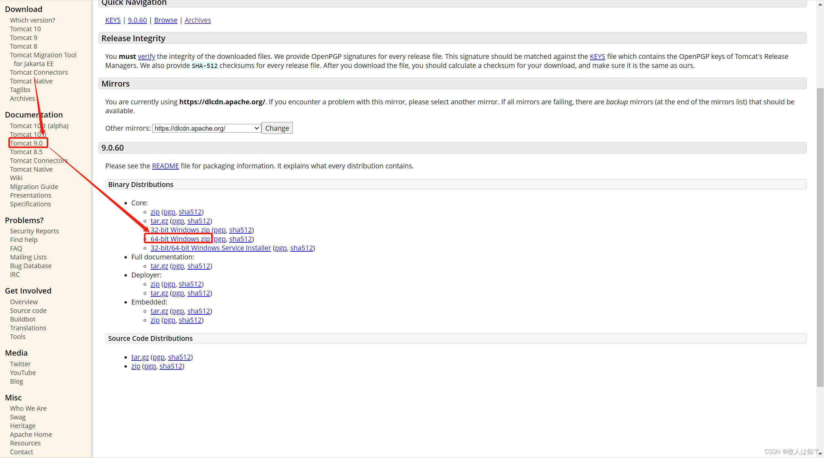
Task: Open the Archives link in Quick Navigation
Action: tap(198, 20)
